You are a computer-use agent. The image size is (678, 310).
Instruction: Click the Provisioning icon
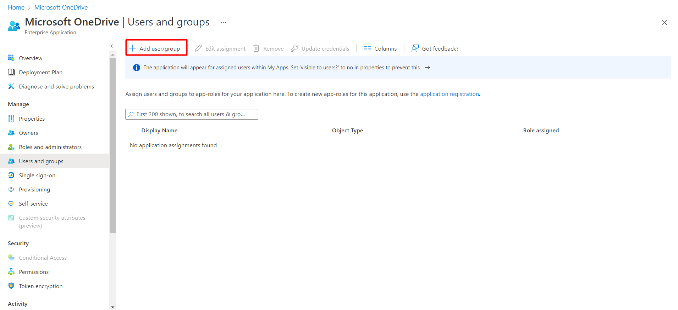(11, 189)
